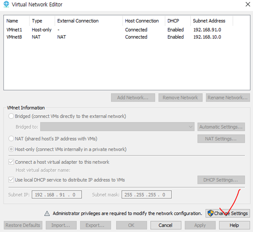This screenshot has height=232, width=253.
Task: Click External Connection NAT cell of VMnet8
Action: pos(61,37)
